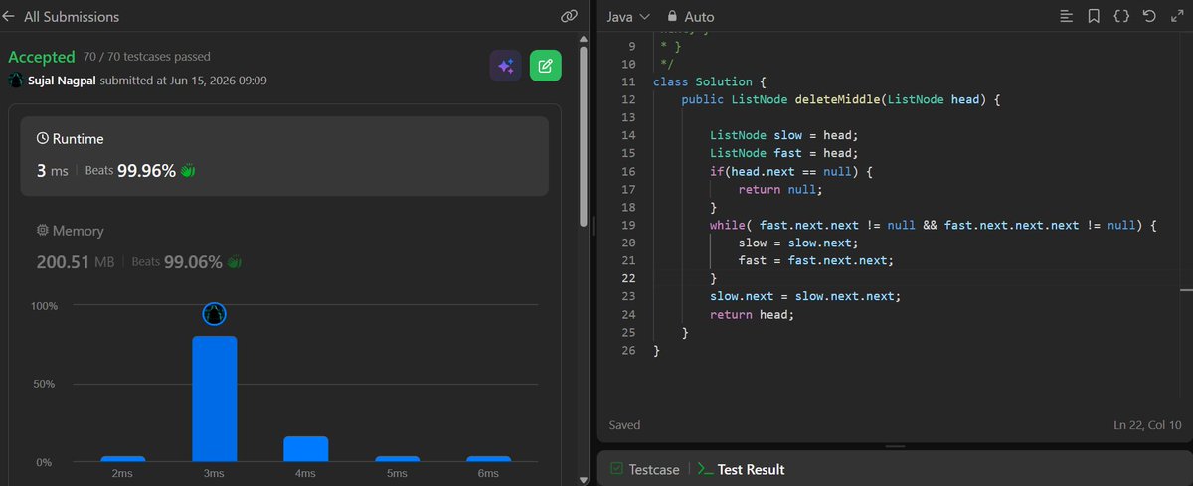The height and width of the screenshot is (486, 1193).
Task: Click the 'fast = fast.next.next;' line
Action: [816, 260]
